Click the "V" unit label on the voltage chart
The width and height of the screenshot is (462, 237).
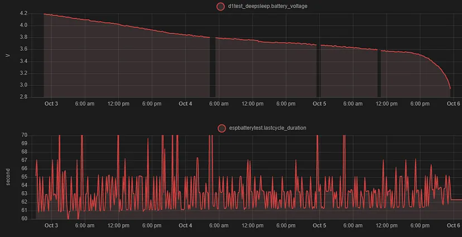point(7,55)
